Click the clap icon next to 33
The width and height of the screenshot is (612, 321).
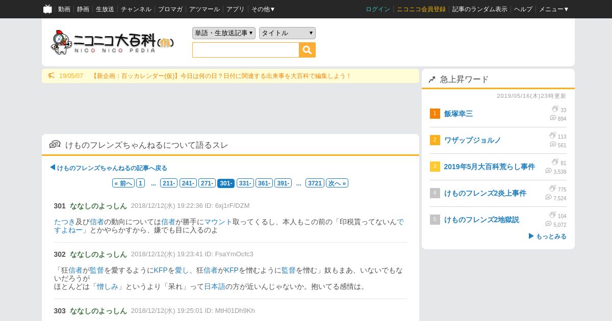(x=555, y=109)
